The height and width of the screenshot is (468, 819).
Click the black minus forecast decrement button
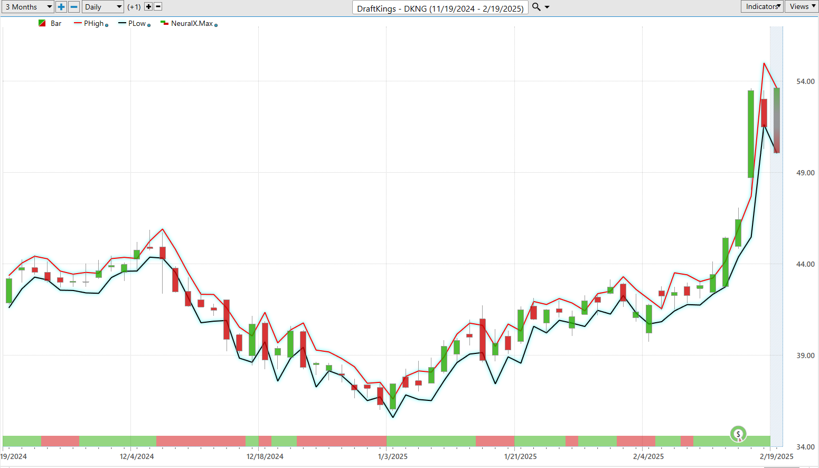point(158,7)
